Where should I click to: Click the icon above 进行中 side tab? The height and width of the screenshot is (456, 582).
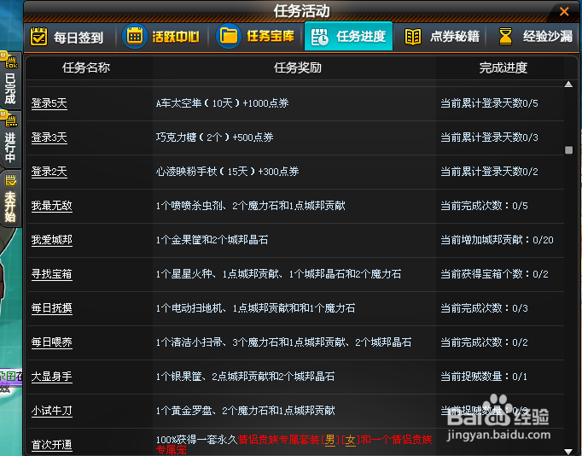pyautogui.click(x=9, y=120)
